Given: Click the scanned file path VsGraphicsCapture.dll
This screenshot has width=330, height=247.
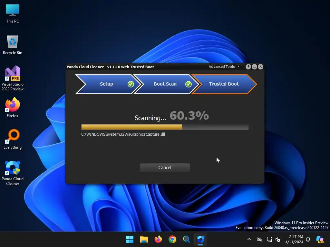Looking at the screenshot, I should (123, 134).
